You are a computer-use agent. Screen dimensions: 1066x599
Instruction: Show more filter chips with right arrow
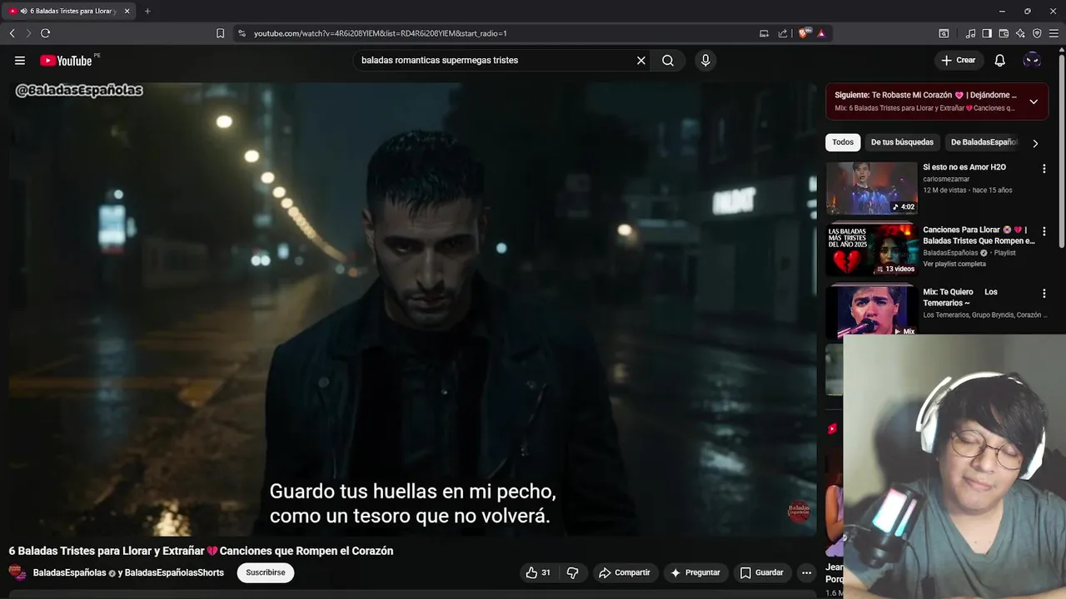tap(1035, 143)
